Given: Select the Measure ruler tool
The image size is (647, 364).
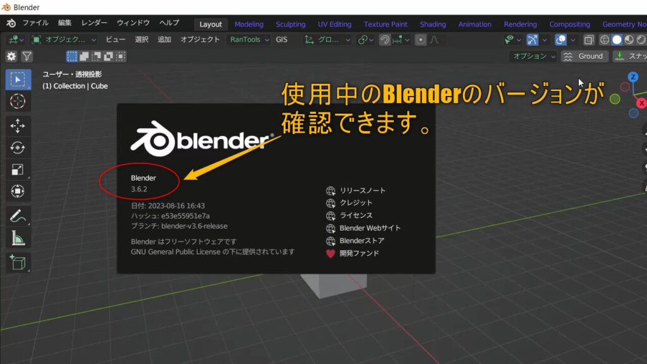Looking at the screenshot, I should (18, 238).
